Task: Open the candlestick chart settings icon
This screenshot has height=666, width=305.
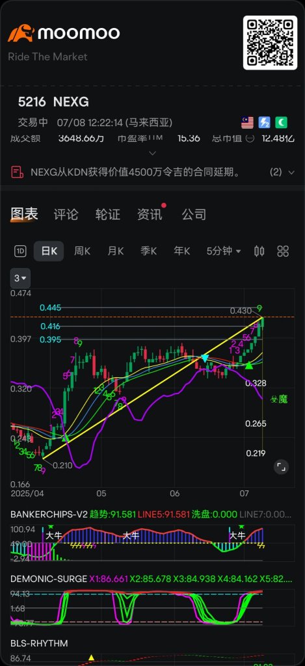Action: (259, 251)
